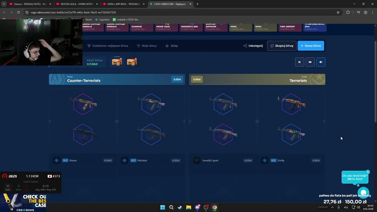
Task: Open the Chrome profile icon
Action: [366, 12]
